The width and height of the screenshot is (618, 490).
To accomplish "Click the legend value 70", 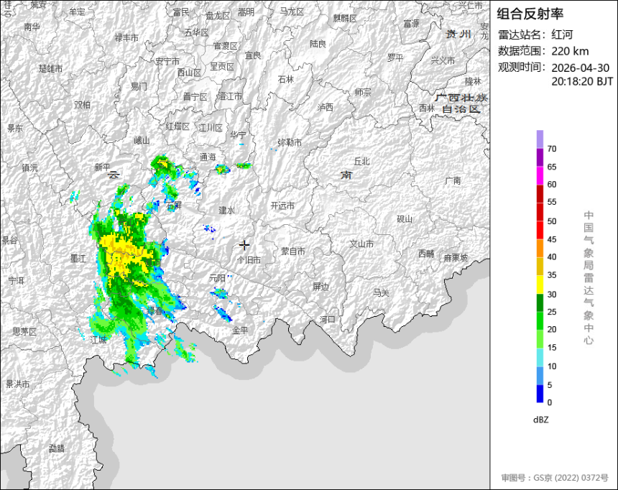I will pos(552,149).
